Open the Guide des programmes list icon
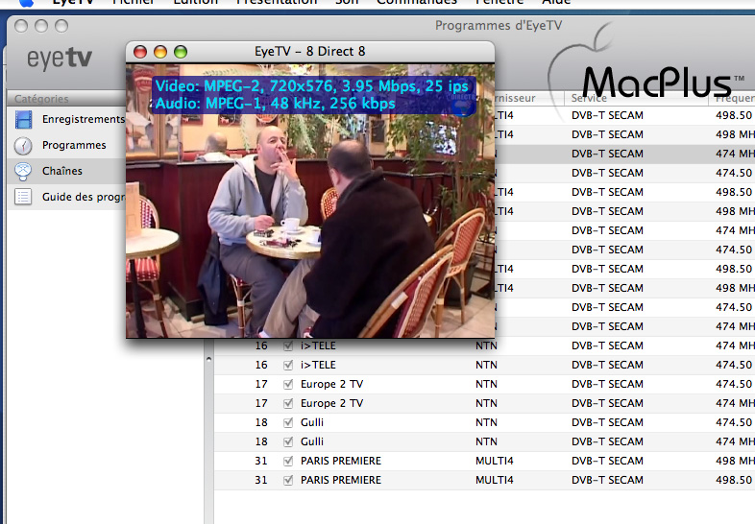Screen dimensions: 755x524 pyautogui.click(x=23, y=197)
